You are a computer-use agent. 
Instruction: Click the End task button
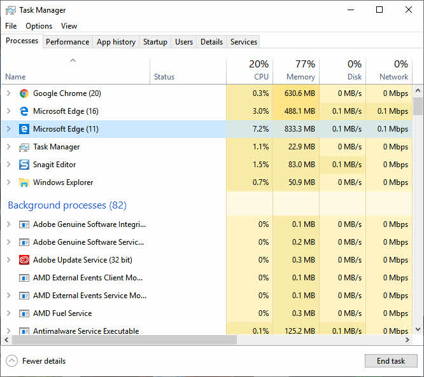click(x=391, y=361)
